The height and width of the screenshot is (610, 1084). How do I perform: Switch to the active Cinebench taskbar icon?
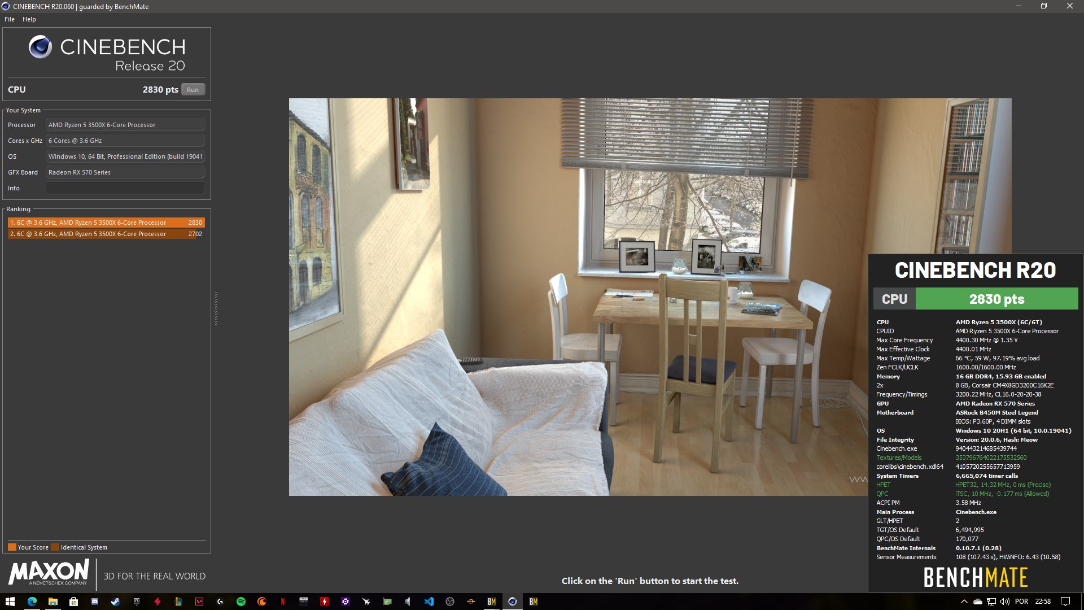pyautogui.click(x=513, y=602)
